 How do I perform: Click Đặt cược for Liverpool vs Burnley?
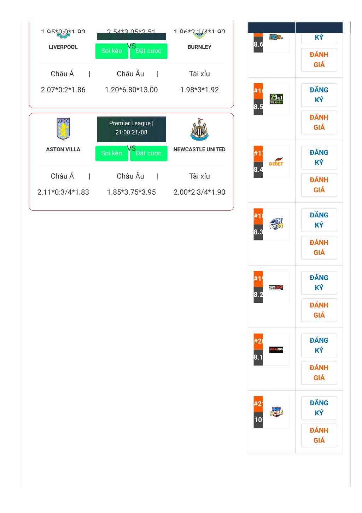pyautogui.click(x=148, y=51)
